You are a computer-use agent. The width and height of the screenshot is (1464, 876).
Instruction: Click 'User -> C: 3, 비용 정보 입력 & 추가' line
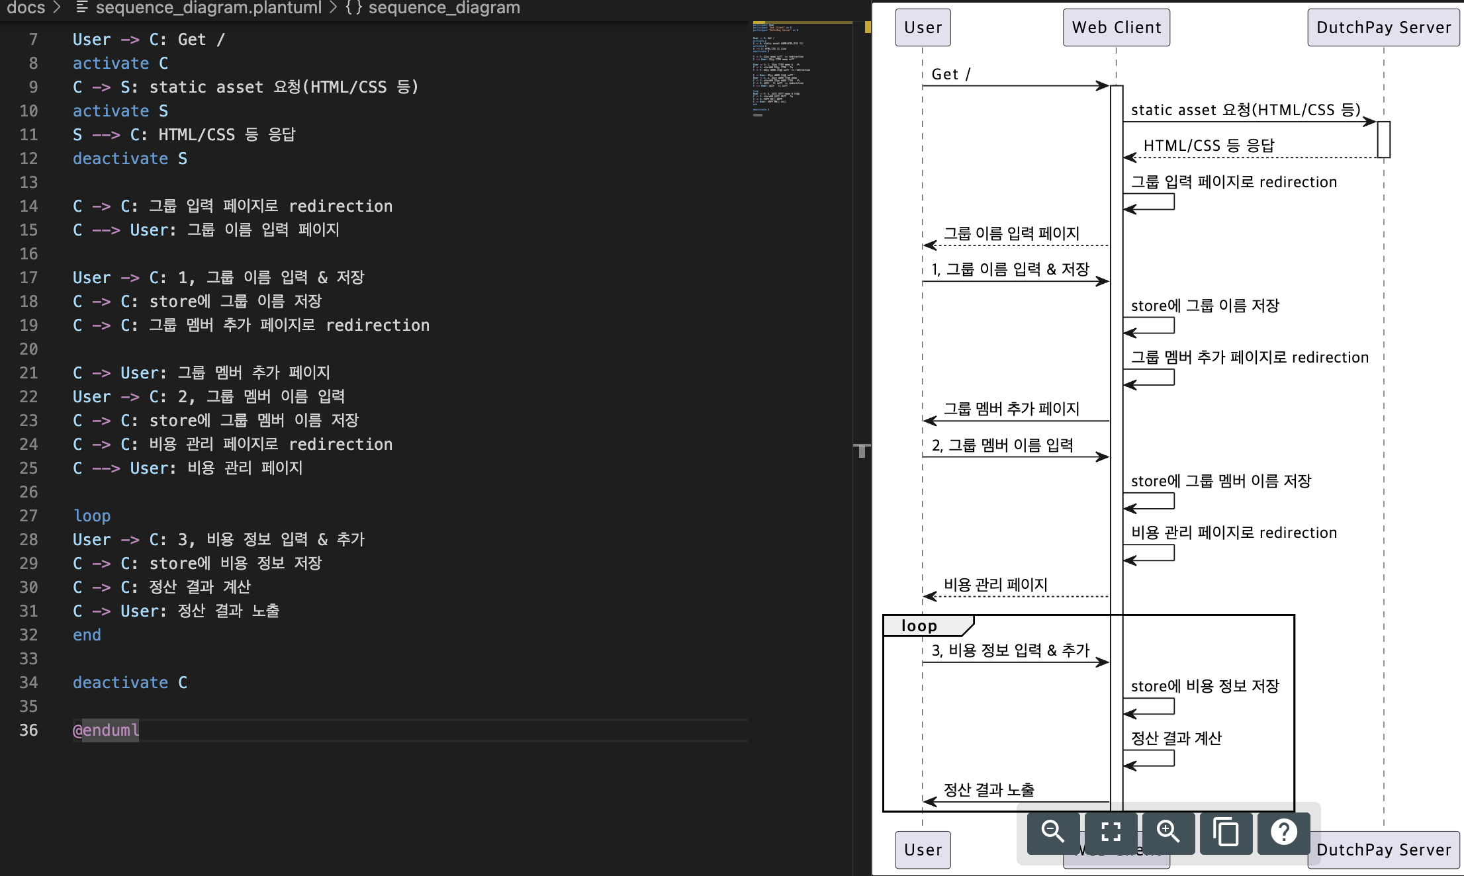(x=218, y=539)
